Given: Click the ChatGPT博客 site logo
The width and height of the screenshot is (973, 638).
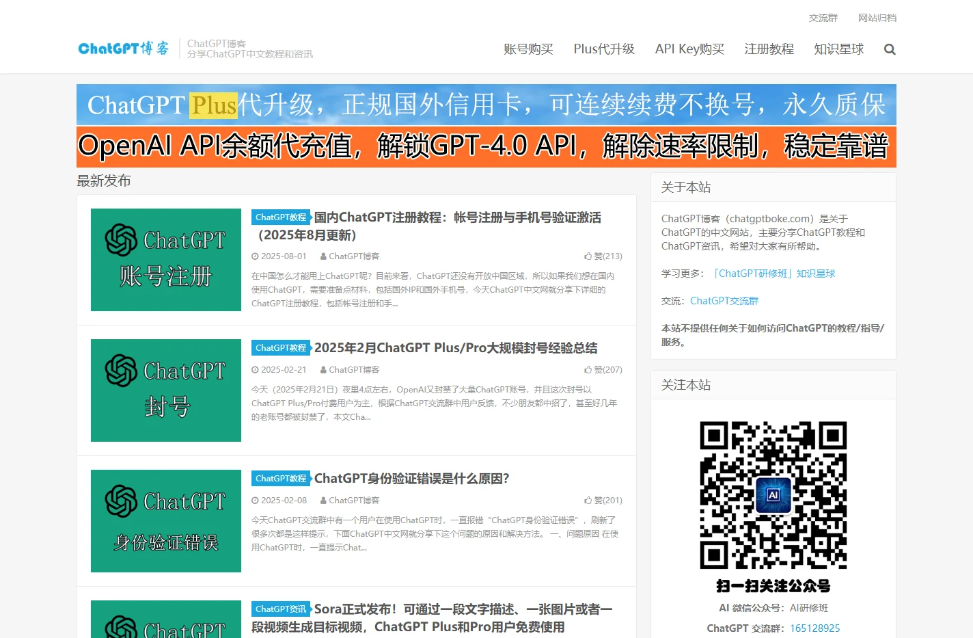Looking at the screenshot, I should click(x=124, y=49).
